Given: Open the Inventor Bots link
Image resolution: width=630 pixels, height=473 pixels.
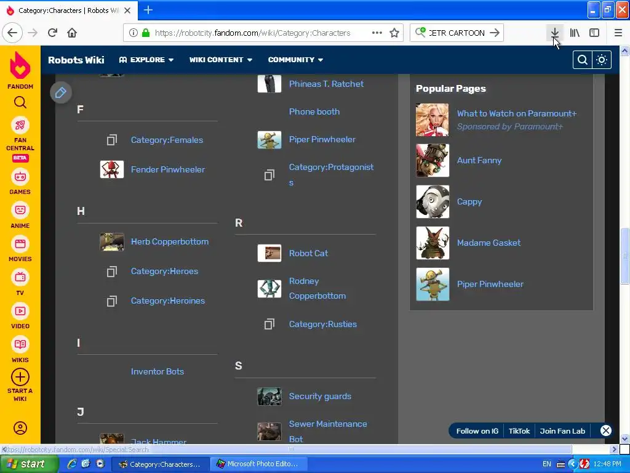Looking at the screenshot, I should tap(157, 371).
